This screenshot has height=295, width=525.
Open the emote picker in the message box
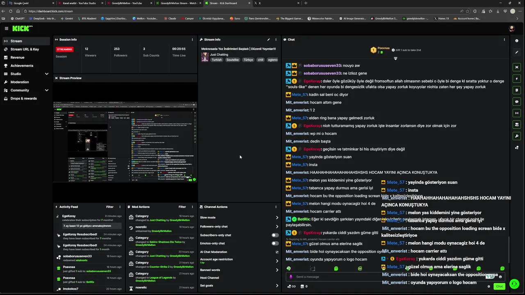500,277
